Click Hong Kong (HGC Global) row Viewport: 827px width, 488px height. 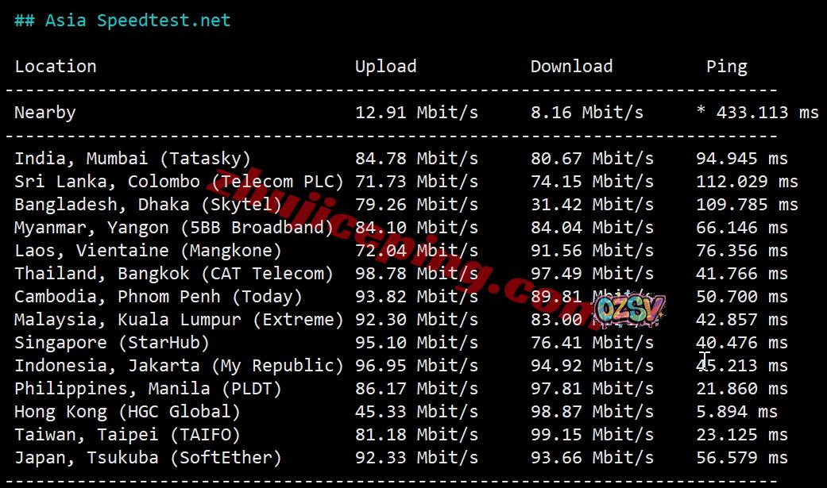tap(396, 412)
